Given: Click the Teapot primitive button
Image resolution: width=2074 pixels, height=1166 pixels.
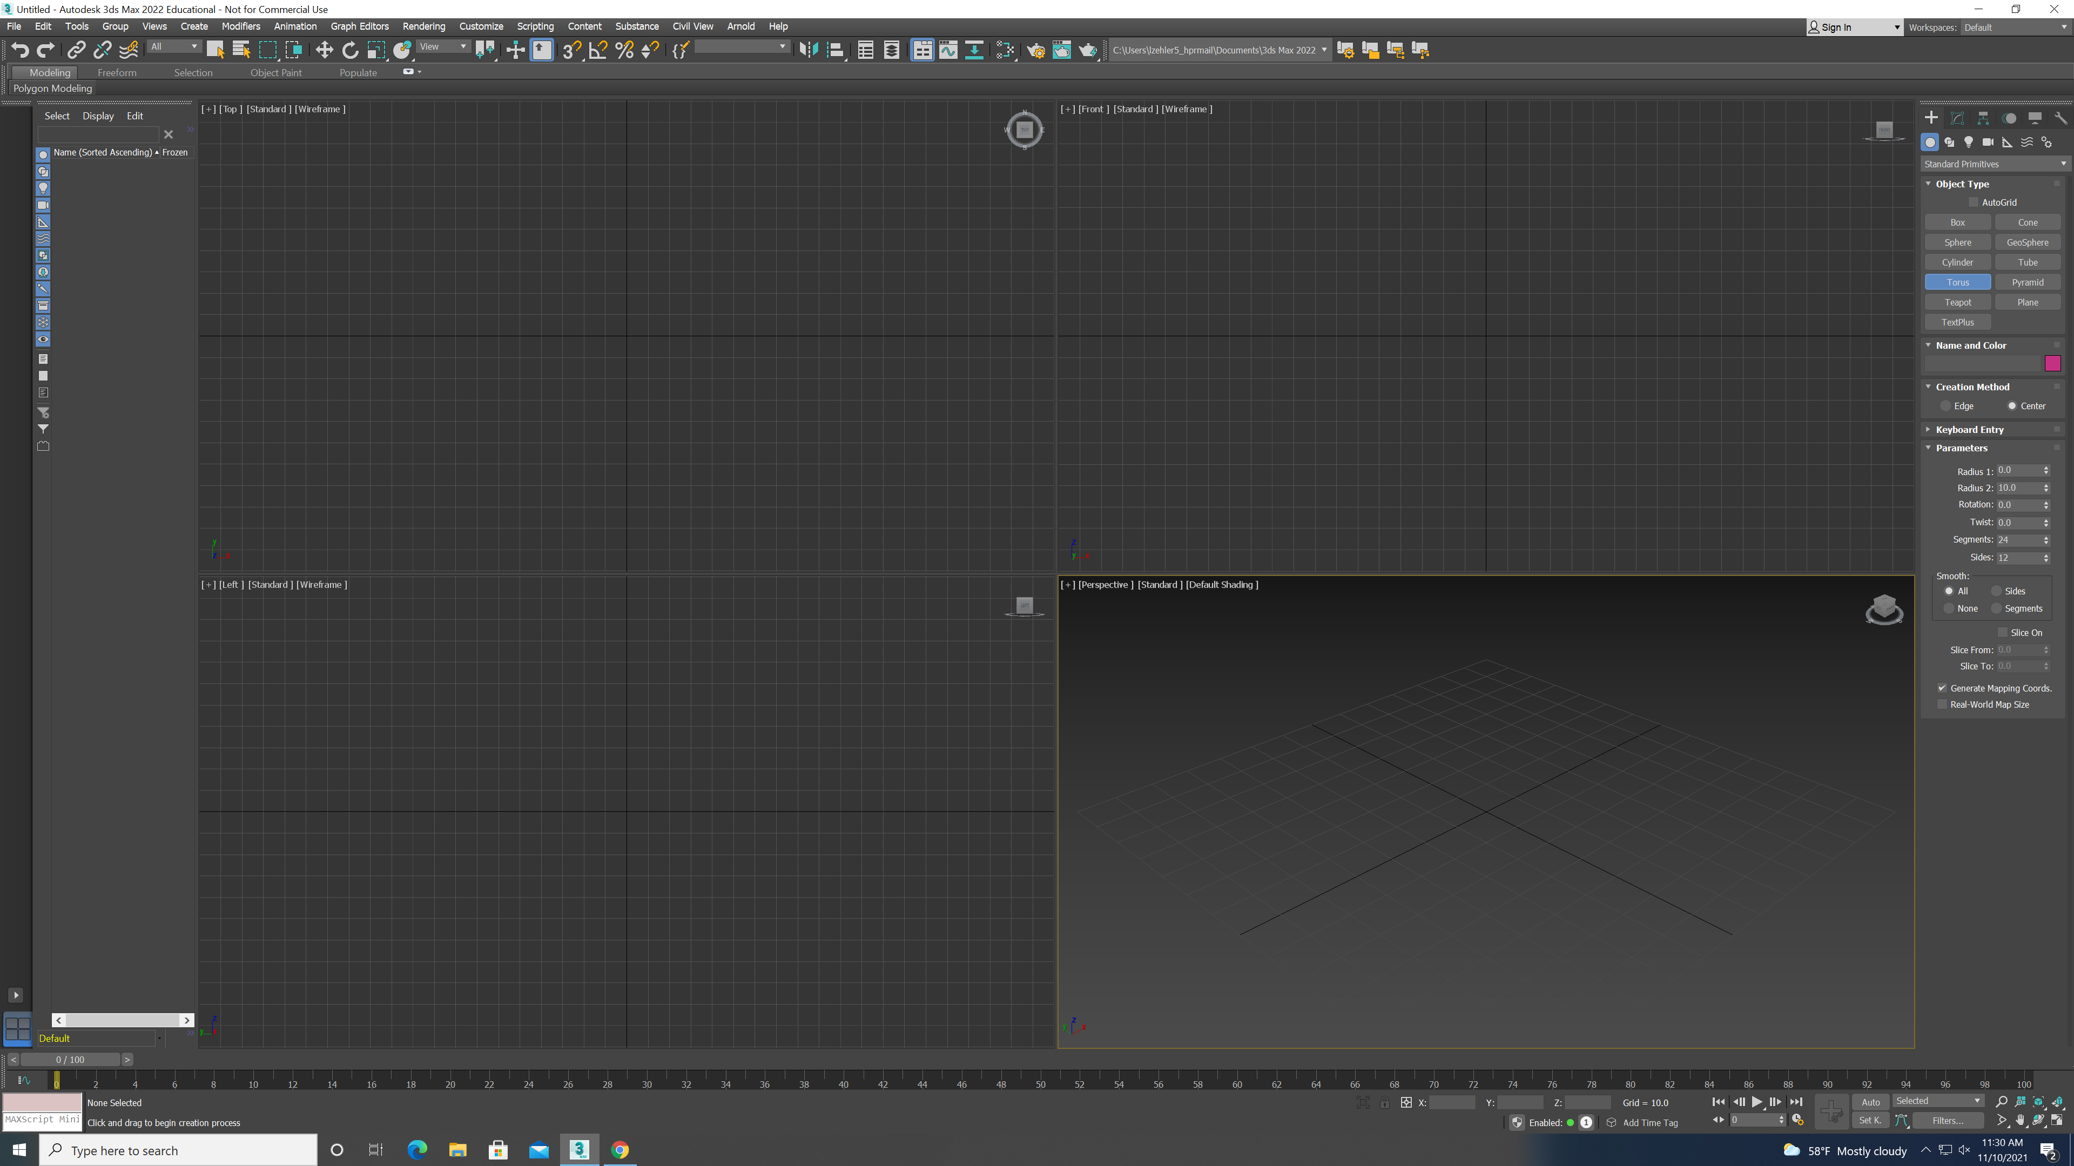Looking at the screenshot, I should [x=1957, y=302].
